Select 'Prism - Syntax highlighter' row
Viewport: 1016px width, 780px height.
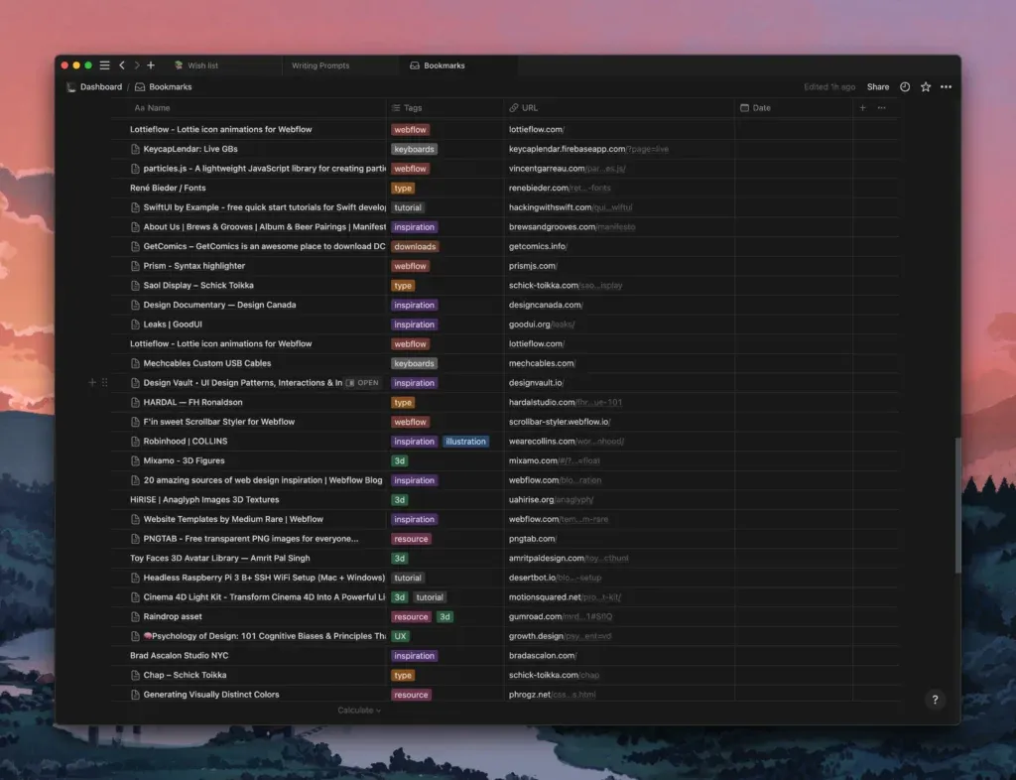193,266
